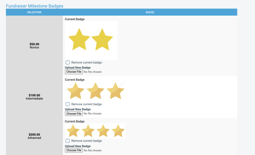Select the $200.00 Advanced milestone cell

[34, 136]
